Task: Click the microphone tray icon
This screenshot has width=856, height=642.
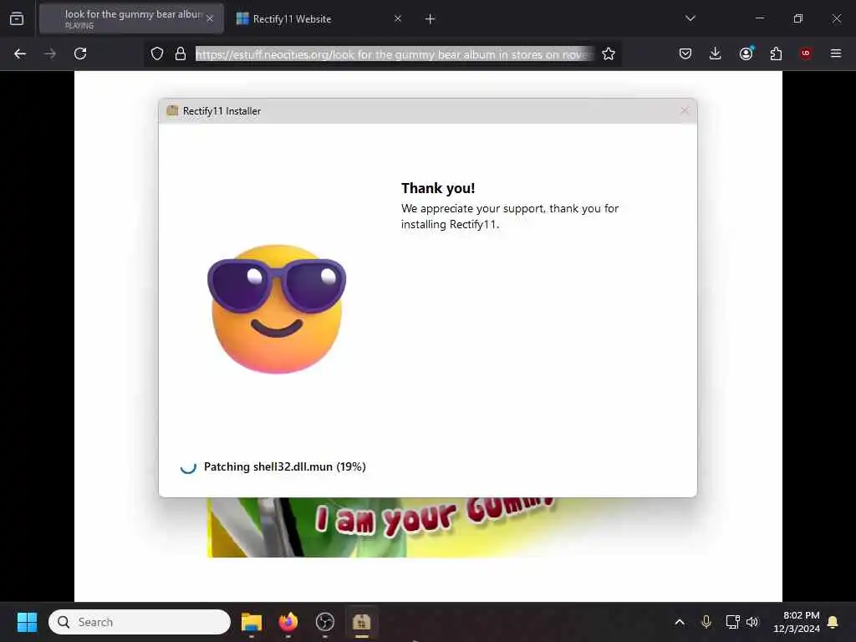Action: point(706,622)
